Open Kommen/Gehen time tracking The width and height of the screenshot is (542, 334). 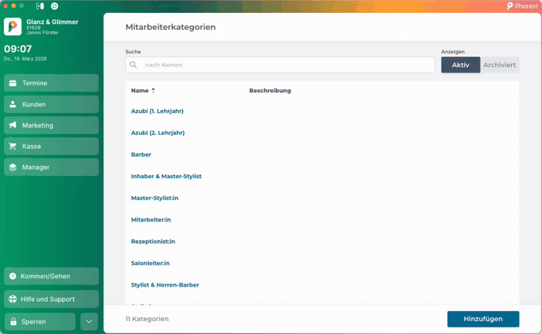51,276
